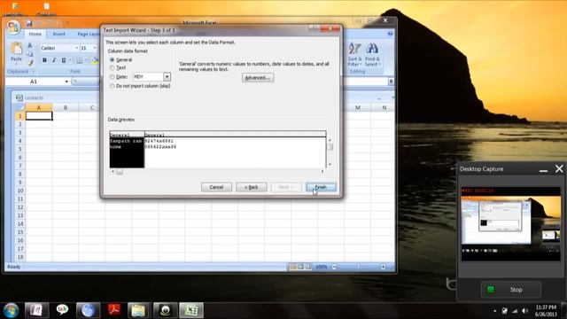Click the 100% zoom level text
Screen dimensions: 567x319
coord(321,267)
